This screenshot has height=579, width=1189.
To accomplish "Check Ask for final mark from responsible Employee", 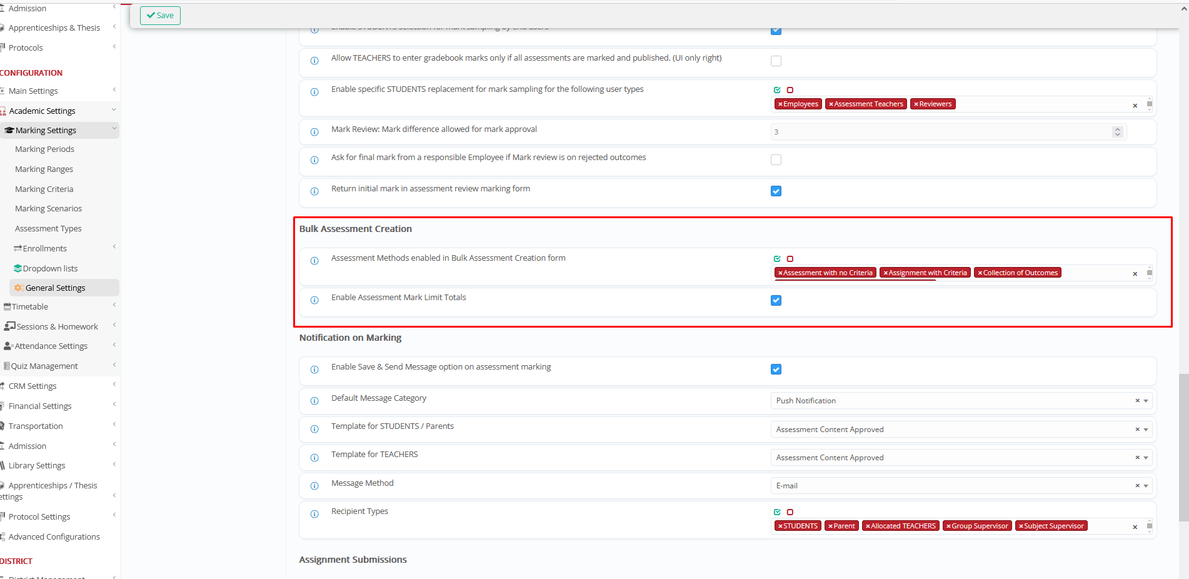I will point(776,160).
